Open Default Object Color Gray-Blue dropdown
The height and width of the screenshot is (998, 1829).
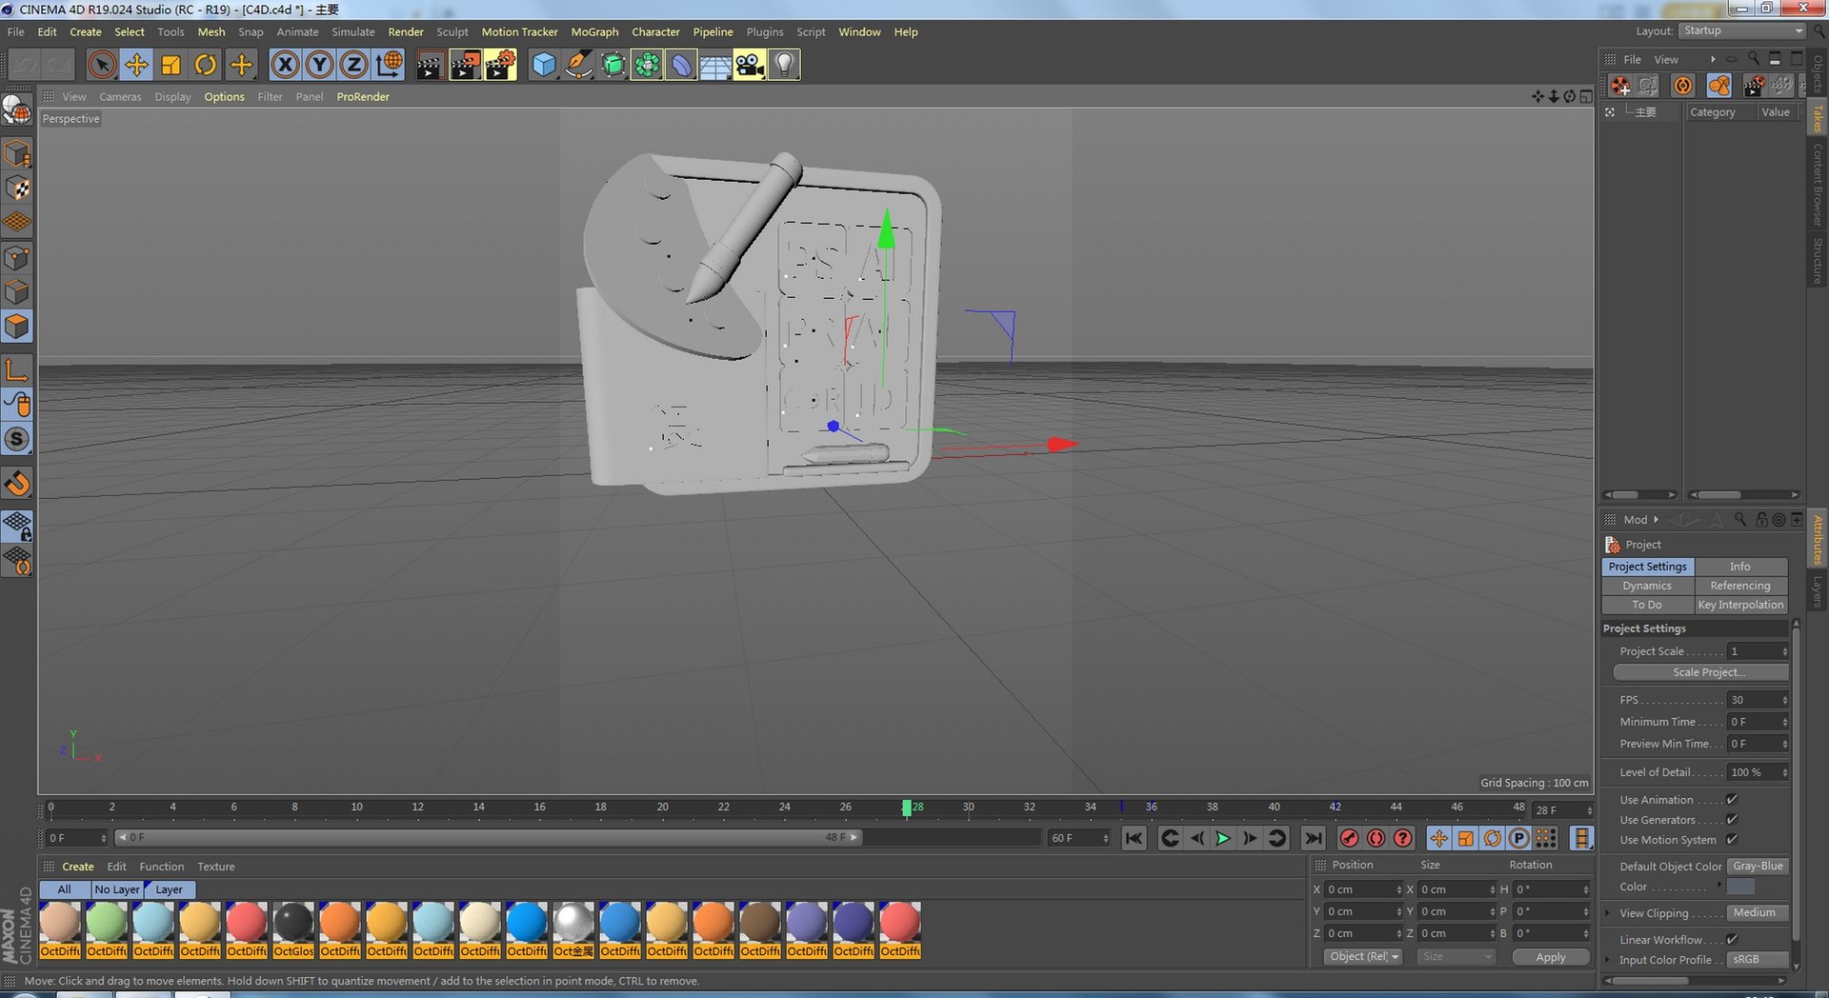point(1758,866)
